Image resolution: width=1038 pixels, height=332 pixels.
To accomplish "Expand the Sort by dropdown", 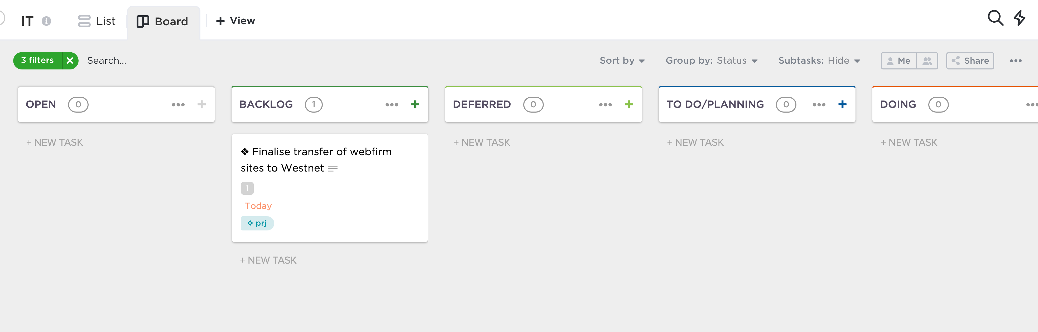I will [622, 61].
